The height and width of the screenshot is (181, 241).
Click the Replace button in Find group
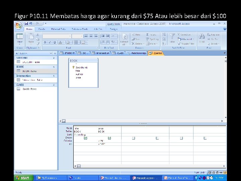(x=213, y=35)
